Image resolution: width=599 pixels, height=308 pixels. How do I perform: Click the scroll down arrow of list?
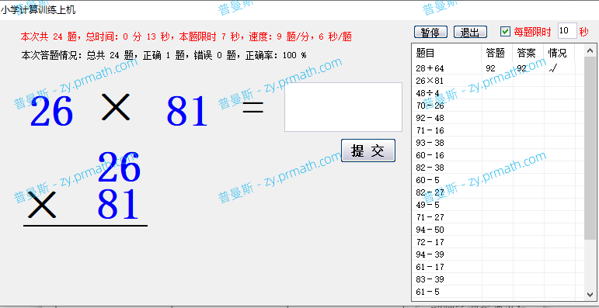pos(590,294)
